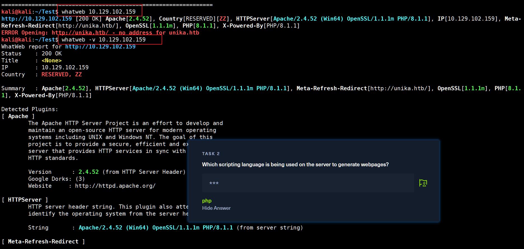The width and height of the screenshot is (524, 249).
Task: Click 'Country[RESERVED][ZZ]' in the first output
Action: (194, 19)
